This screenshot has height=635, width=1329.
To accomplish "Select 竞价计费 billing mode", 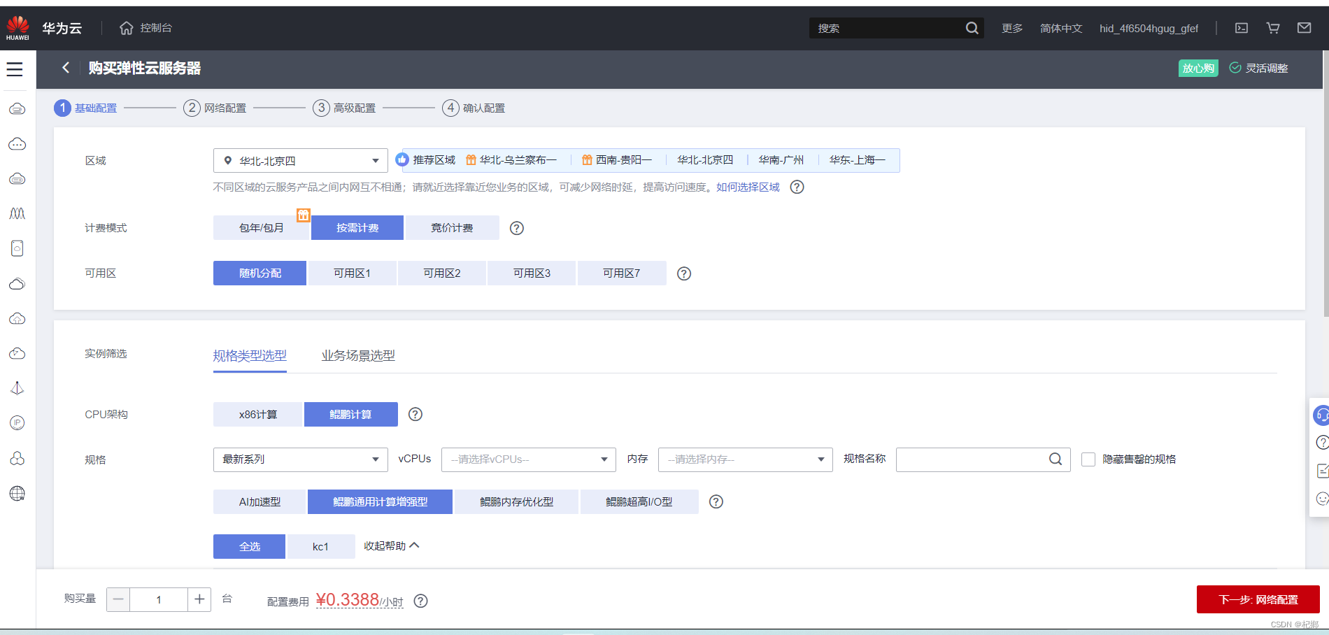I will 452,228.
